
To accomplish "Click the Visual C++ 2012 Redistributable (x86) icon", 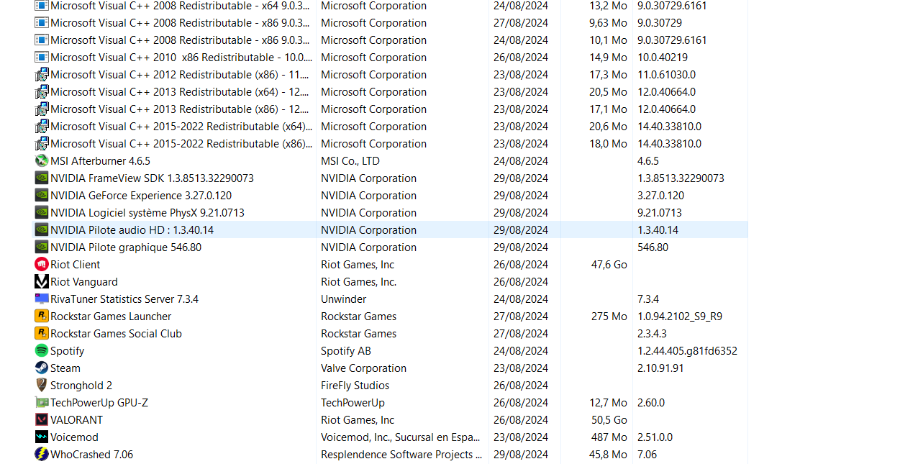I will coord(42,75).
